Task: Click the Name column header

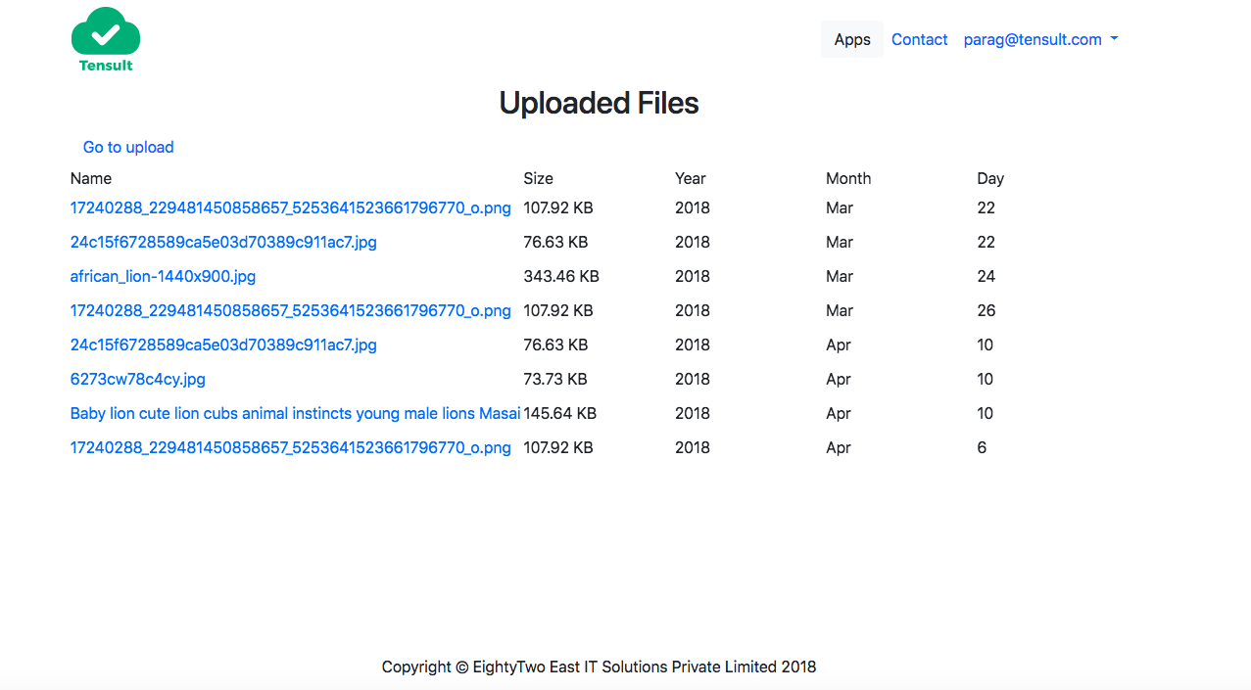Action: point(90,178)
